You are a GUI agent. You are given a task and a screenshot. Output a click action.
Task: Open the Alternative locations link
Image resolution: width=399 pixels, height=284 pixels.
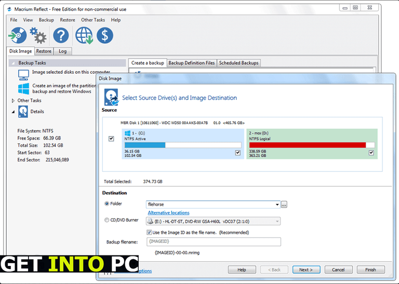click(x=168, y=212)
